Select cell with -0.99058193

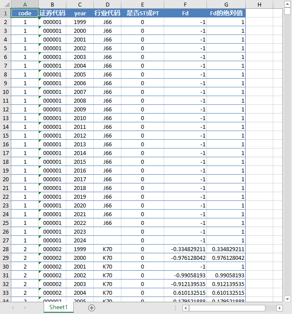(185, 276)
